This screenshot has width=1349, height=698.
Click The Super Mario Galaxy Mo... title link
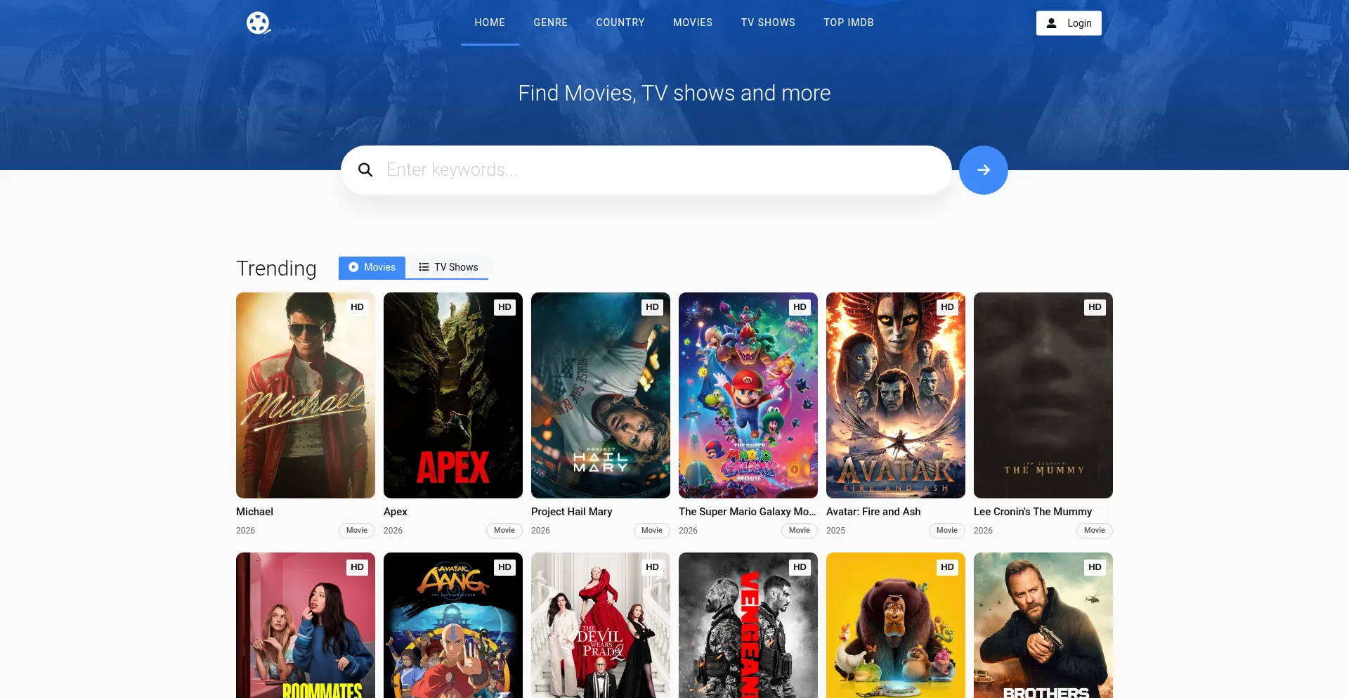748,512
